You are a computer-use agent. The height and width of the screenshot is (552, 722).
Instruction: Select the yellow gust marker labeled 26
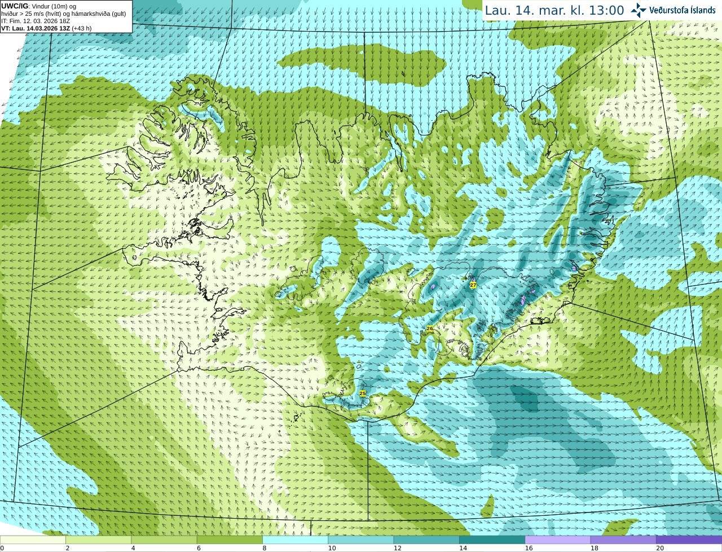[430, 328]
